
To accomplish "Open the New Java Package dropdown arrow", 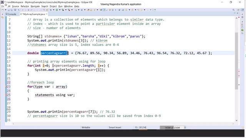I will point(78,10).
